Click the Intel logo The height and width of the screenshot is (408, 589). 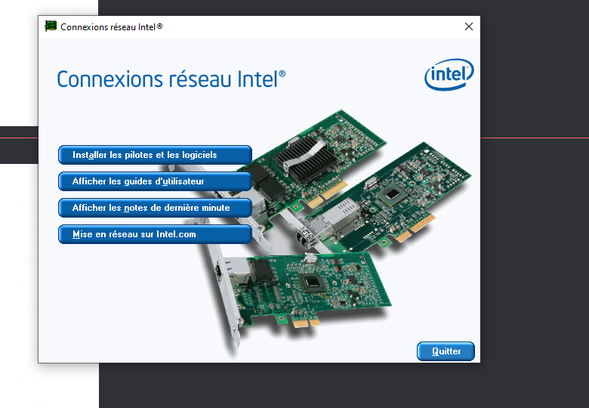pyautogui.click(x=449, y=74)
